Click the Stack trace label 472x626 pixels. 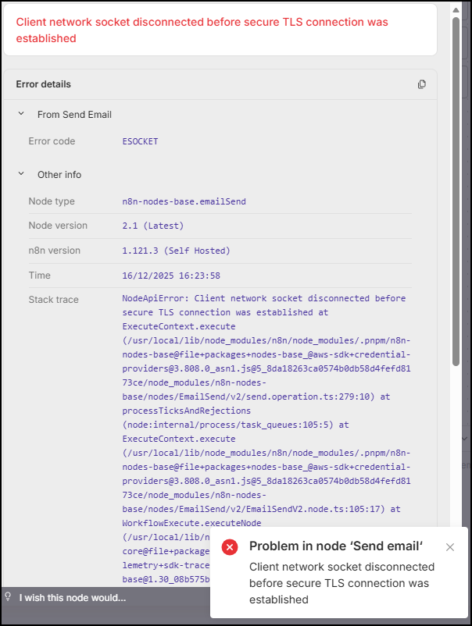(54, 300)
